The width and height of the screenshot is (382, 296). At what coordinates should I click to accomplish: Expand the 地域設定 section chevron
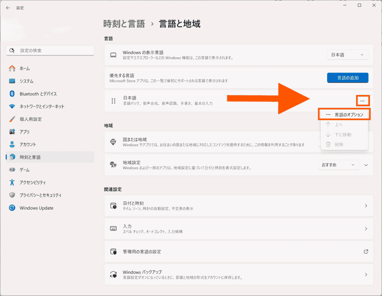(366, 165)
